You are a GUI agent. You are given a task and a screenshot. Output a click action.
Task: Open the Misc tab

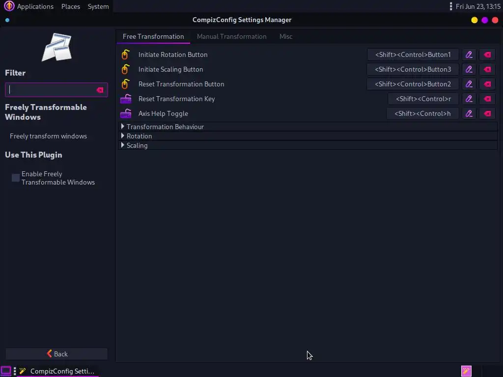[x=286, y=36]
